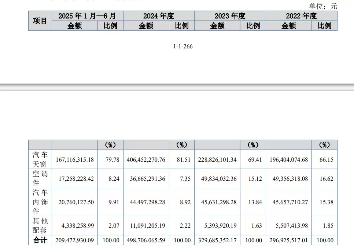Screen dimensions: 354x250
Task: Click 比例 subheader under 2022年度
Action: pyautogui.click(x=324, y=26)
